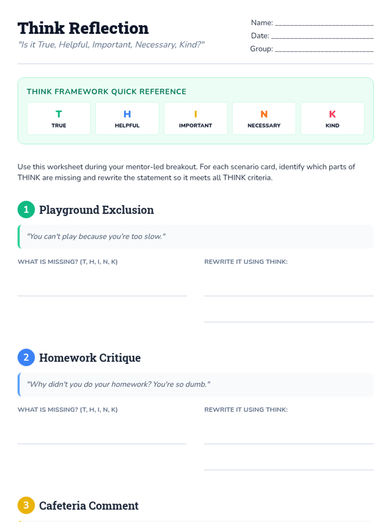
Task: Click the yellow I letter icon
Action: click(195, 114)
